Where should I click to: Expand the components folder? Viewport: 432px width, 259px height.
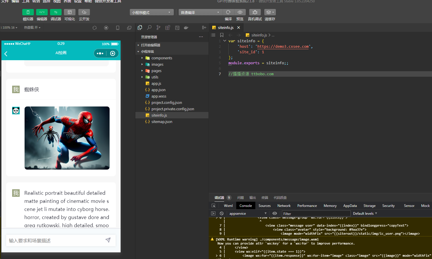pos(172,58)
